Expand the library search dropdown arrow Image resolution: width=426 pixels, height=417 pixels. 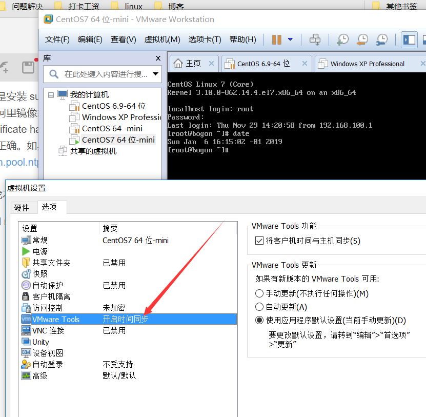(156, 74)
